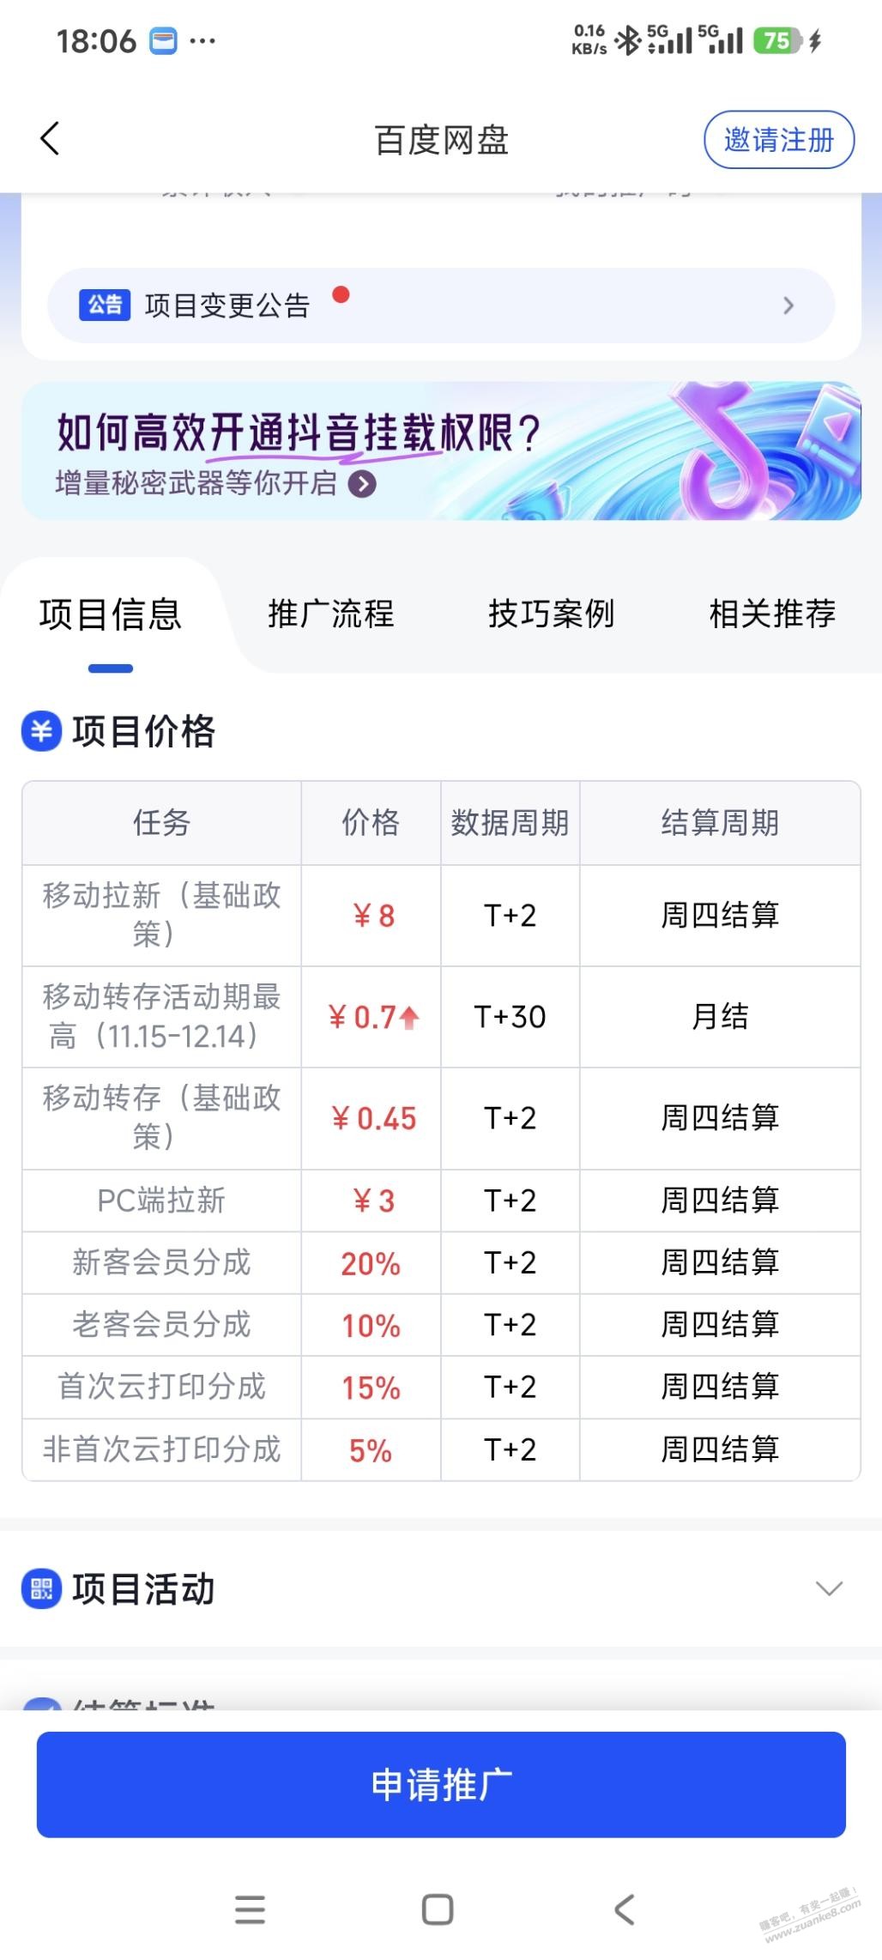Tap the battery indicator in status bar
882x1960 pixels.
(777, 40)
